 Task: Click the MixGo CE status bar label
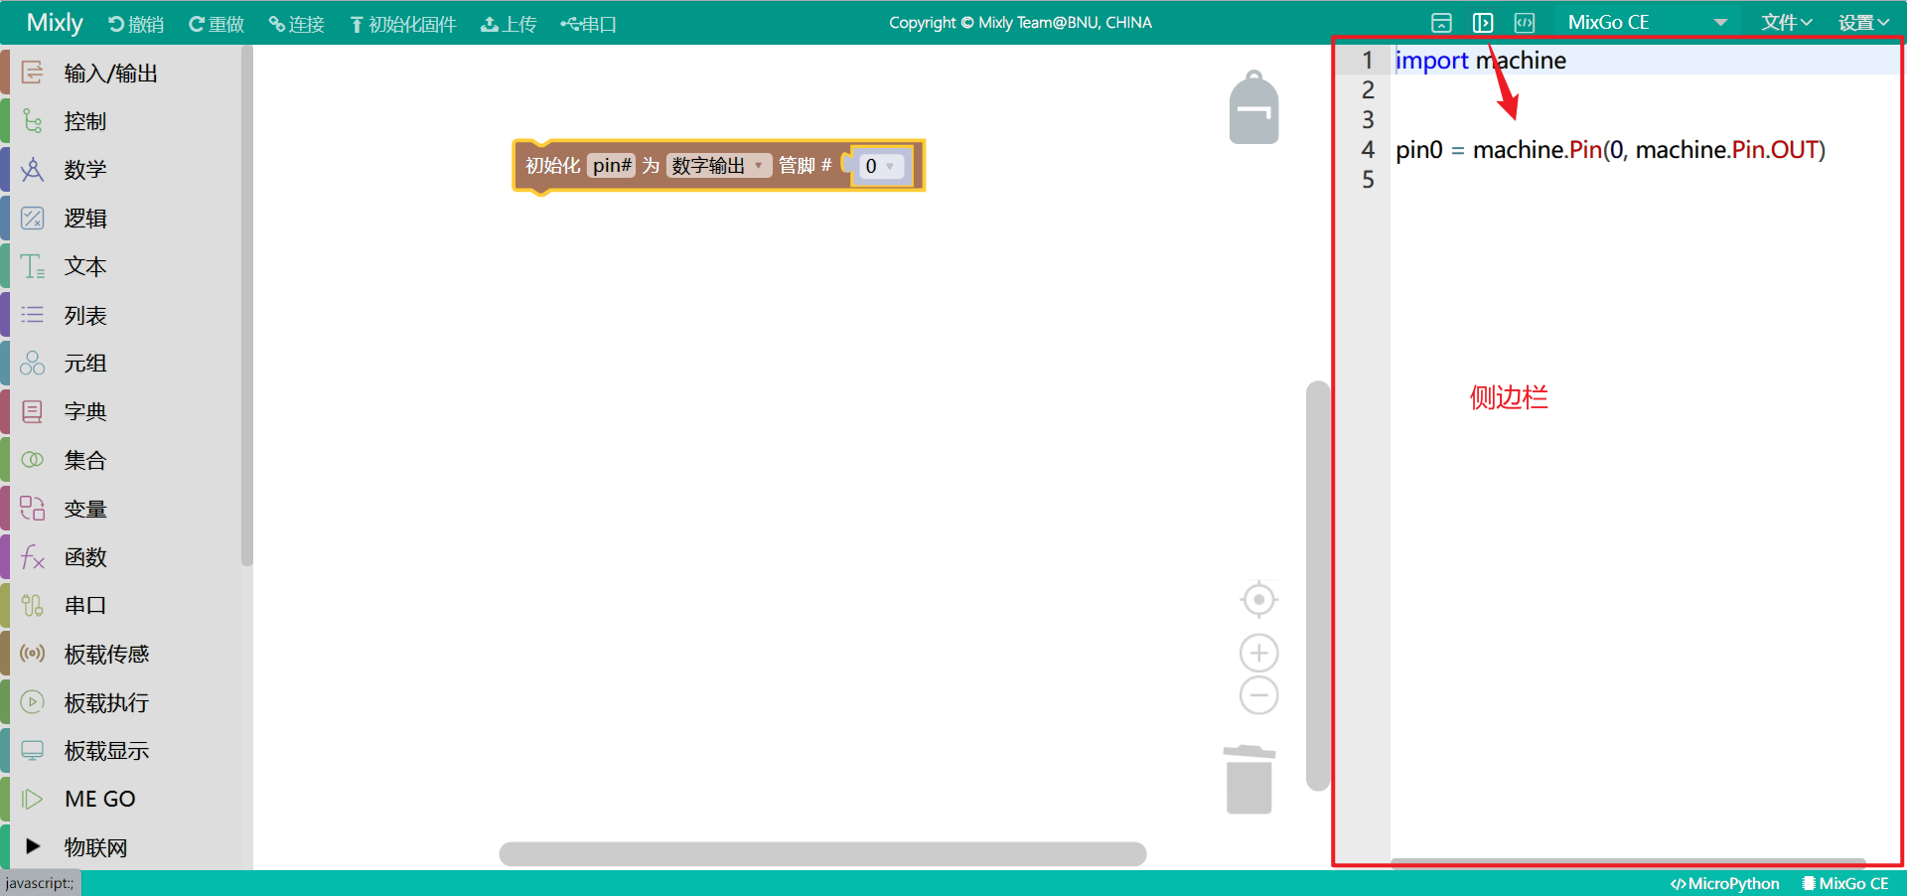(x=1845, y=883)
